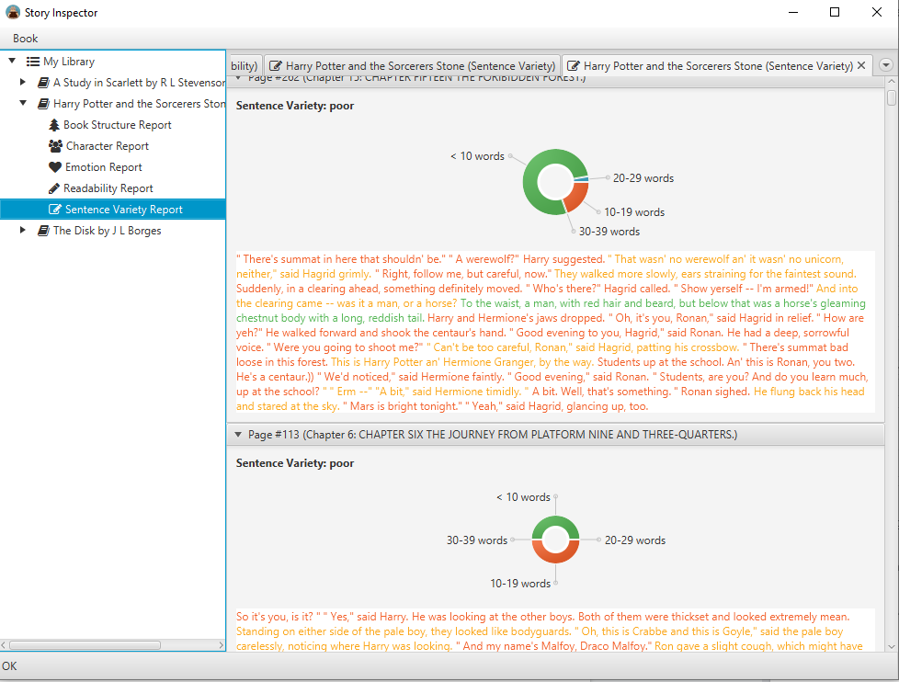Click the library tree's horizontal scrollbar thumb
The height and width of the screenshot is (682, 899).
click(85, 645)
